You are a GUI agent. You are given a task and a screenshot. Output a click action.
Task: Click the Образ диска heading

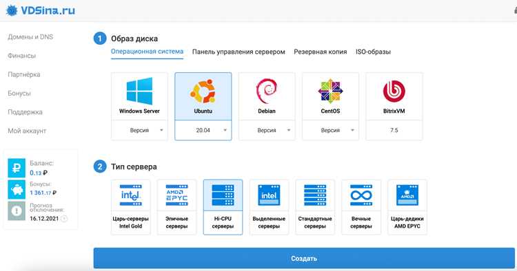134,39
